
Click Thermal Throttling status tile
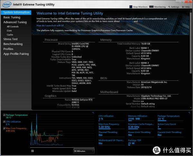click(x=112, y=134)
